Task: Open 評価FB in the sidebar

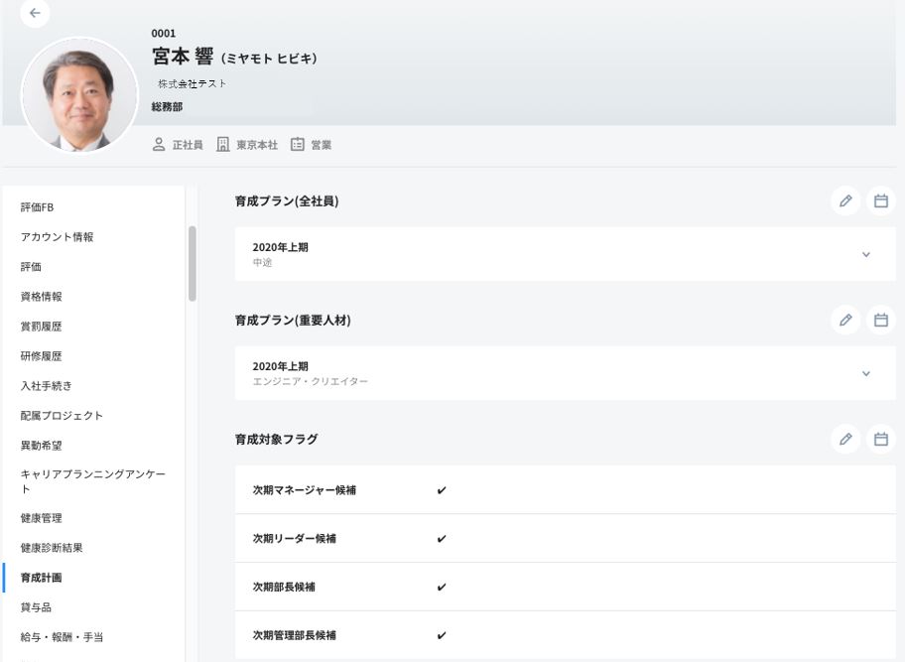Action: [38, 207]
